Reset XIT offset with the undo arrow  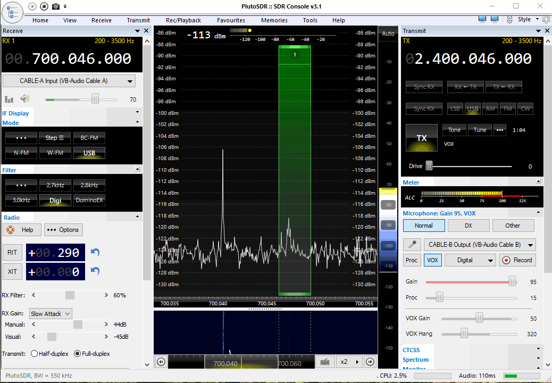pyautogui.click(x=95, y=271)
